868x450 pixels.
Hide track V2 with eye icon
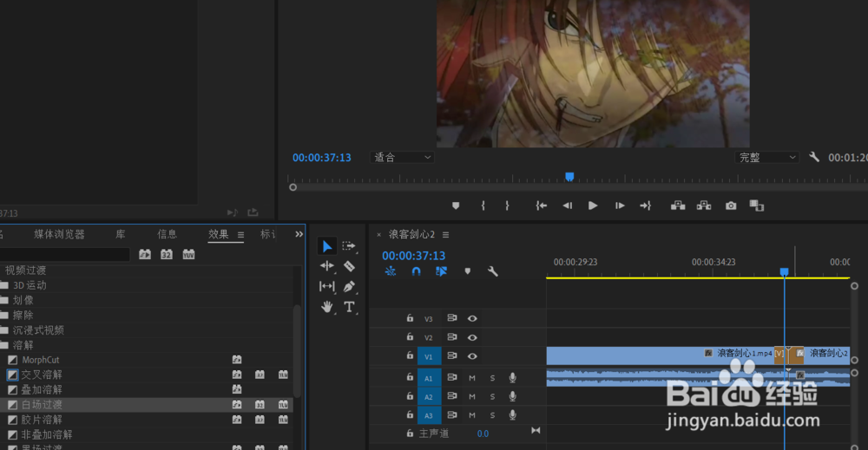472,337
